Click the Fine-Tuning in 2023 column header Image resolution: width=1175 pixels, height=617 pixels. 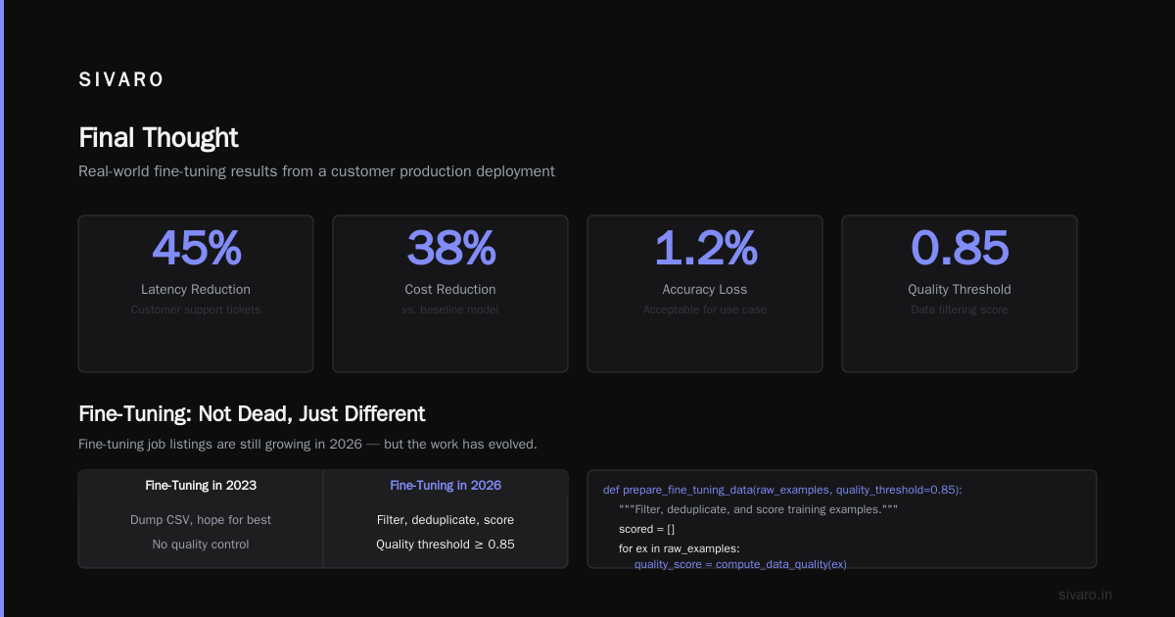pos(201,486)
